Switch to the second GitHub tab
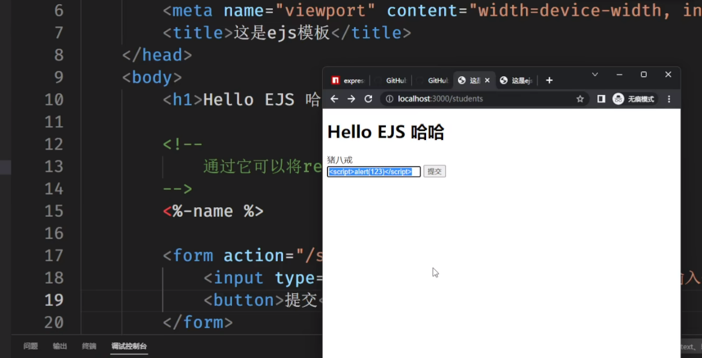Image resolution: width=702 pixels, height=358 pixels. [432, 80]
